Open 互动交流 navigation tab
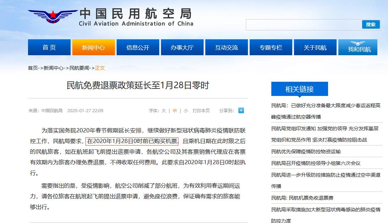The image size is (388, 223). (x=226, y=47)
